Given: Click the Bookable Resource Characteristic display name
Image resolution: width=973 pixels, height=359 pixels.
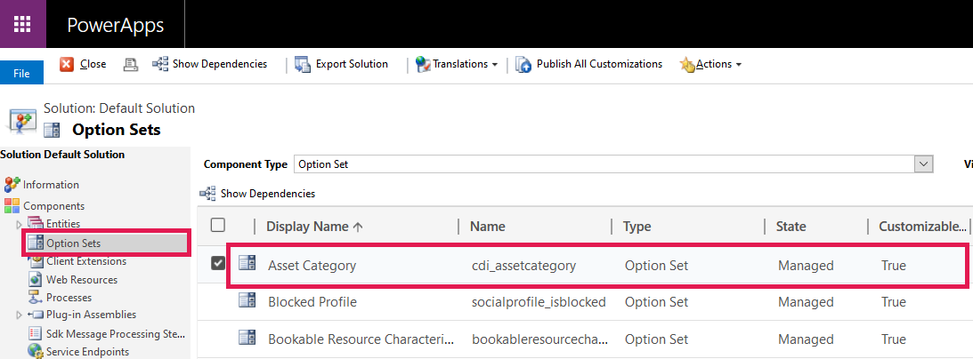Looking at the screenshot, I should coord(361,339).
